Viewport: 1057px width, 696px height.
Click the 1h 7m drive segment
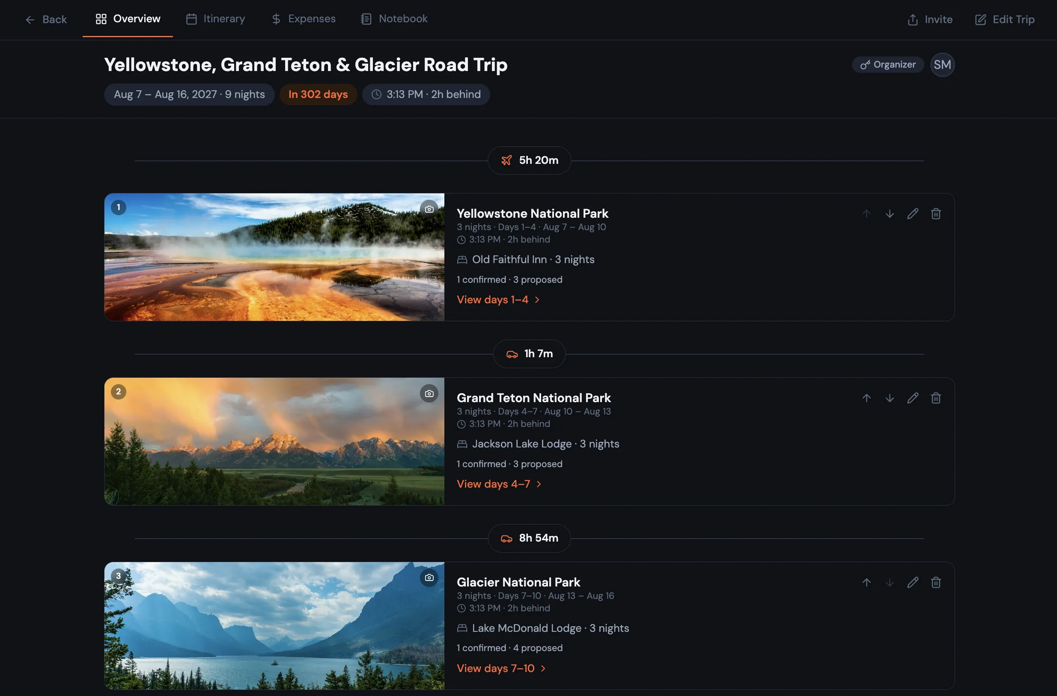tap(530, 354)
